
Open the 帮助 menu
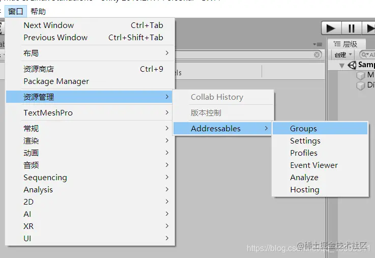tap(38, 11)
